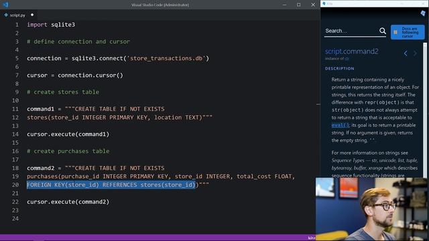
Task: Click the '# create purchases table' comment
Action: click(x=68, y=151)
